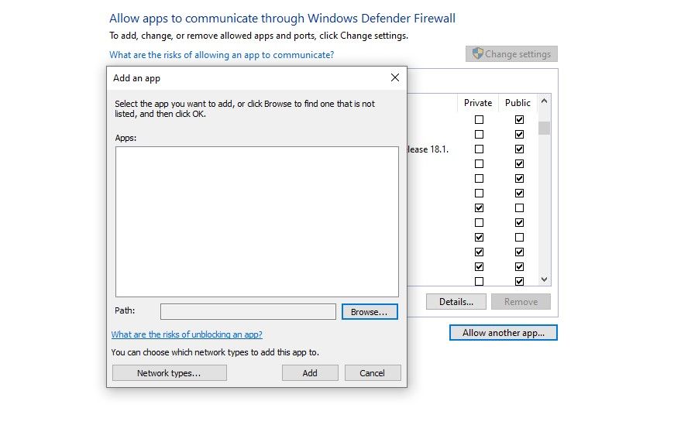Click inside the empty Apps list box
Viewport: 674px width, 432px height.
(x=256, y=221)
